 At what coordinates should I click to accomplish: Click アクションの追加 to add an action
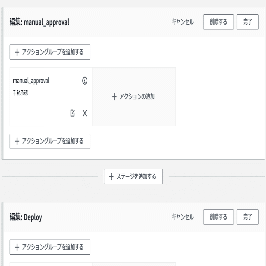[134, 97]
